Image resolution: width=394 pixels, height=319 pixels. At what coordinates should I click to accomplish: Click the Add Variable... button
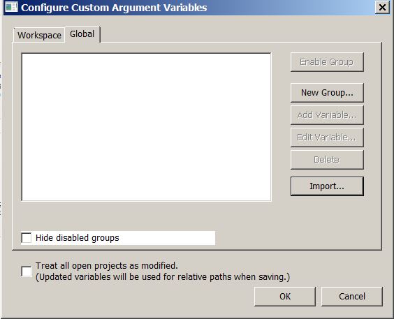pos(327,115)
